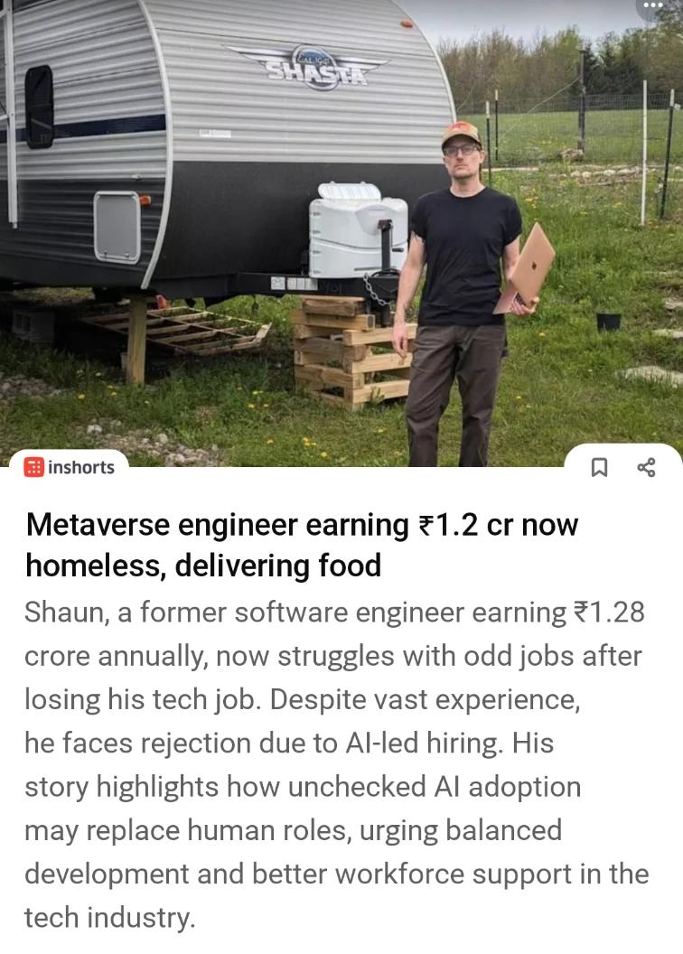Click the man's orange cap
683x954 pixels.
(461, 133)
